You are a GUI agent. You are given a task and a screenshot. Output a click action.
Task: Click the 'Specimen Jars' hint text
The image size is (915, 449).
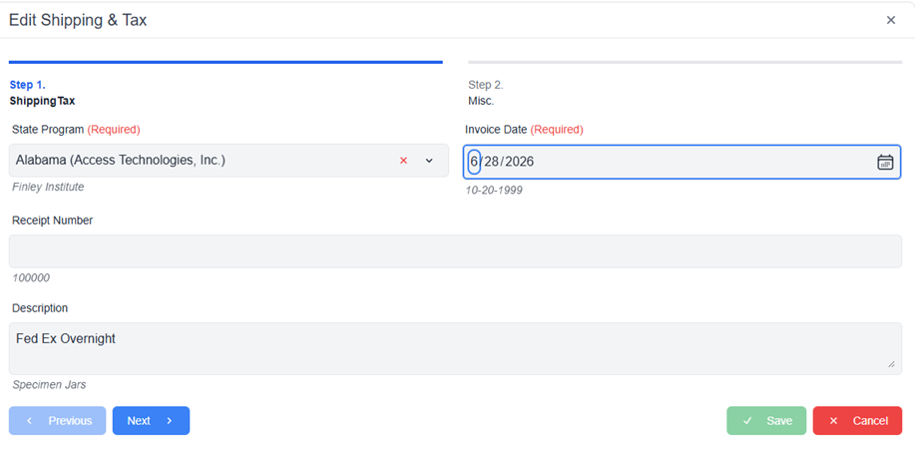(x=49, y=385)
